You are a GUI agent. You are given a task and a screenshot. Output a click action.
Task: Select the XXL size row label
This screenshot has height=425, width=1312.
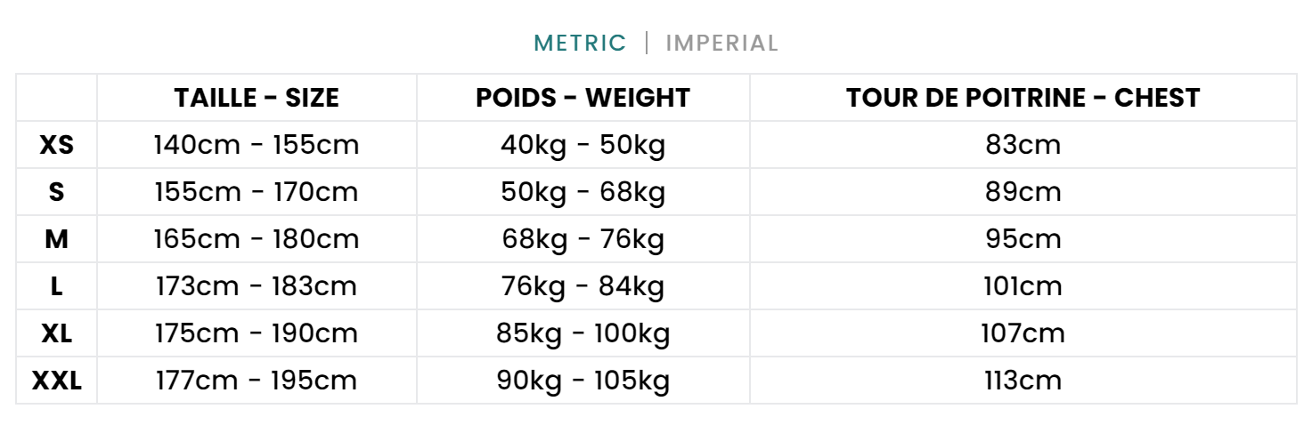tap(57, 381)
